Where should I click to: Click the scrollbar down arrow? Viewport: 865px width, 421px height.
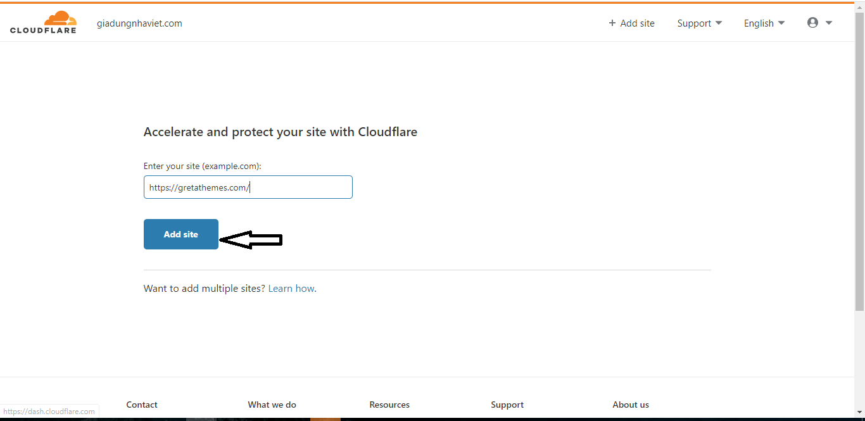(x=859, y=412)
